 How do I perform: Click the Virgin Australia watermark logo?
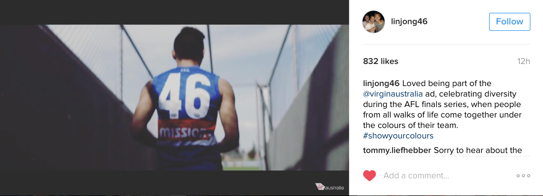329,187
